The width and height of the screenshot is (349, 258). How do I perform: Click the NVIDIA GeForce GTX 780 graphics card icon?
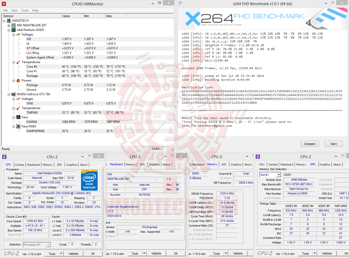pyautogui.click(x=14, y=94)
